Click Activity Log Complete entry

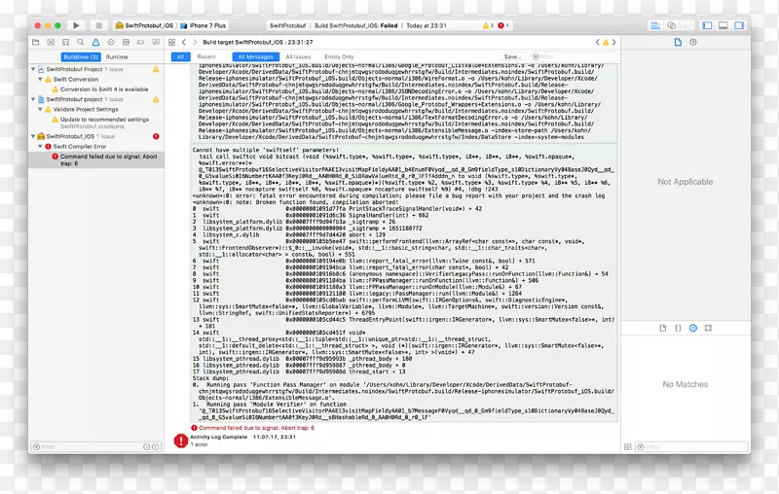(218, 437)
